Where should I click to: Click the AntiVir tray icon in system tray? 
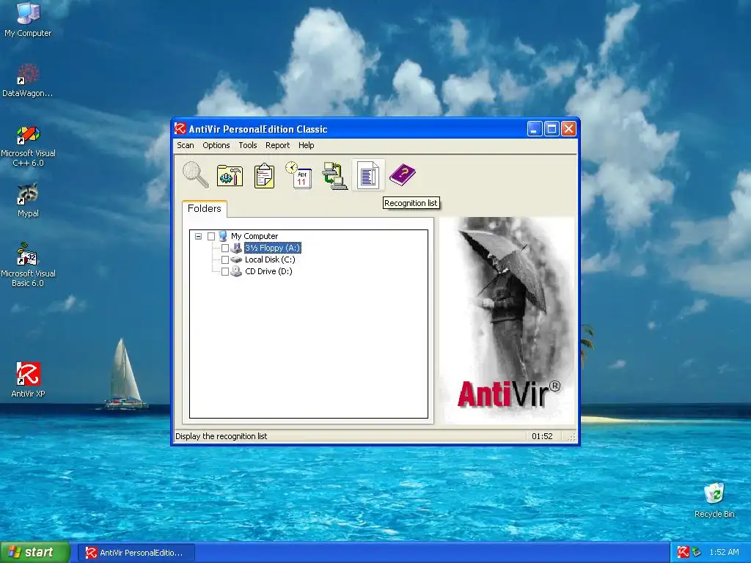pyautogui.click(x=683, y=552)
